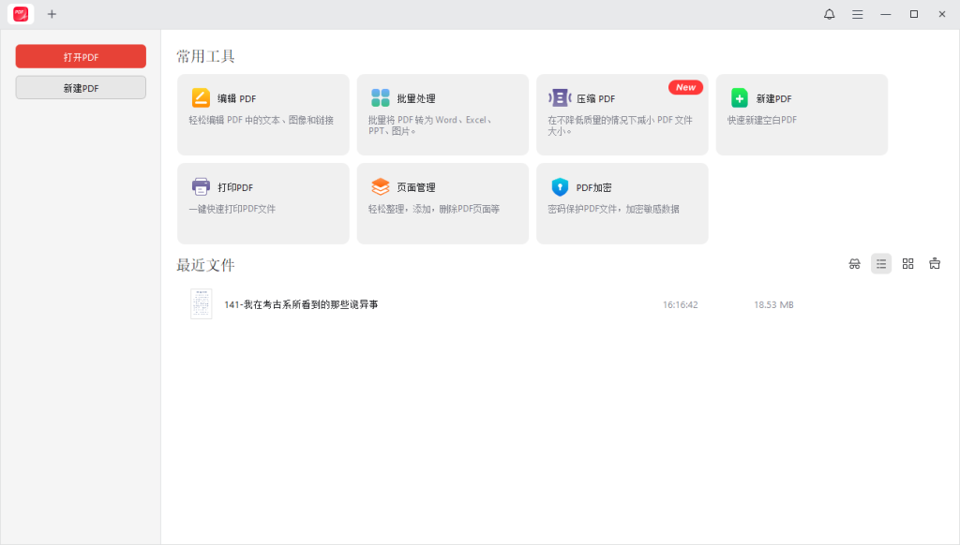The width and height of the screenshot is (960, 545).
Task: Clear the recent files list
Action: [935, 263]
